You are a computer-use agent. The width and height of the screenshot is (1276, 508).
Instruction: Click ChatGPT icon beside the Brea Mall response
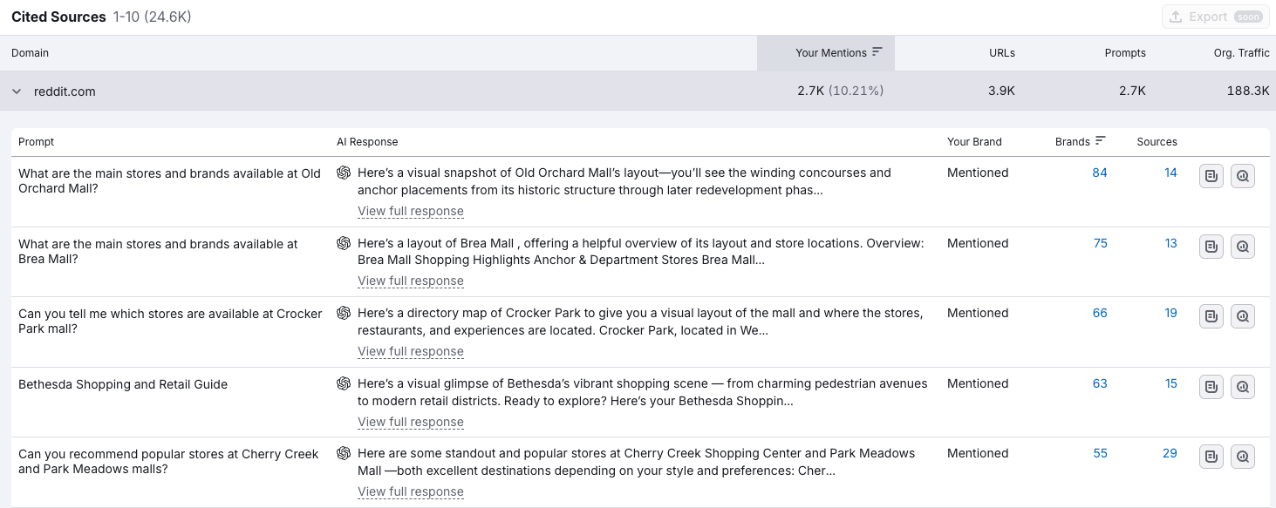click(344, 243)
